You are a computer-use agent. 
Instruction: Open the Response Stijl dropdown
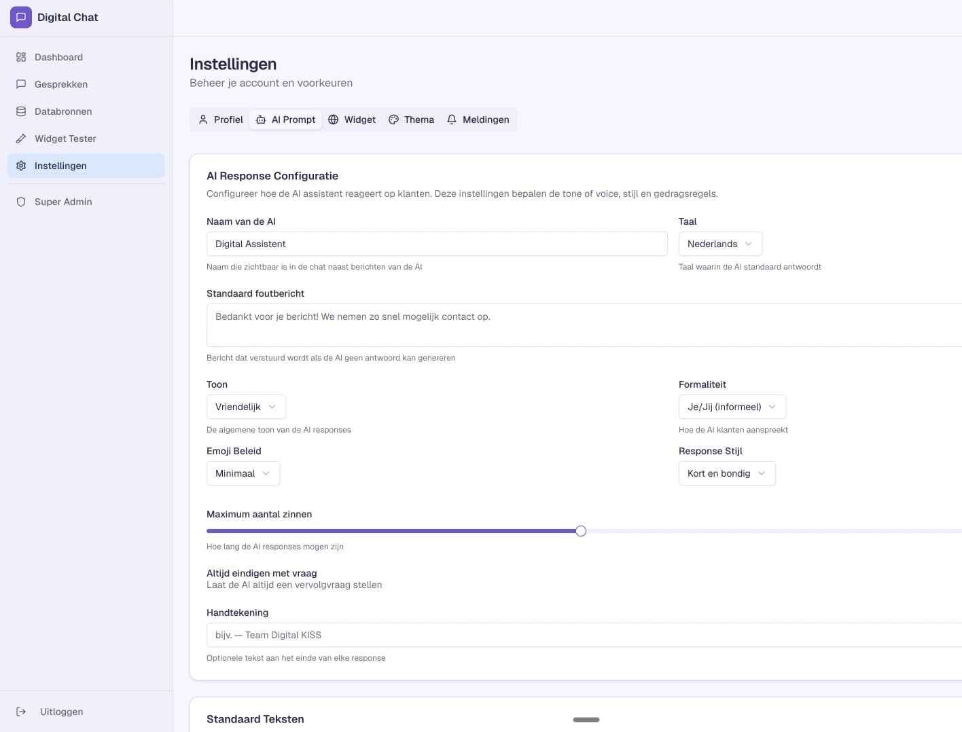[726, 473]
